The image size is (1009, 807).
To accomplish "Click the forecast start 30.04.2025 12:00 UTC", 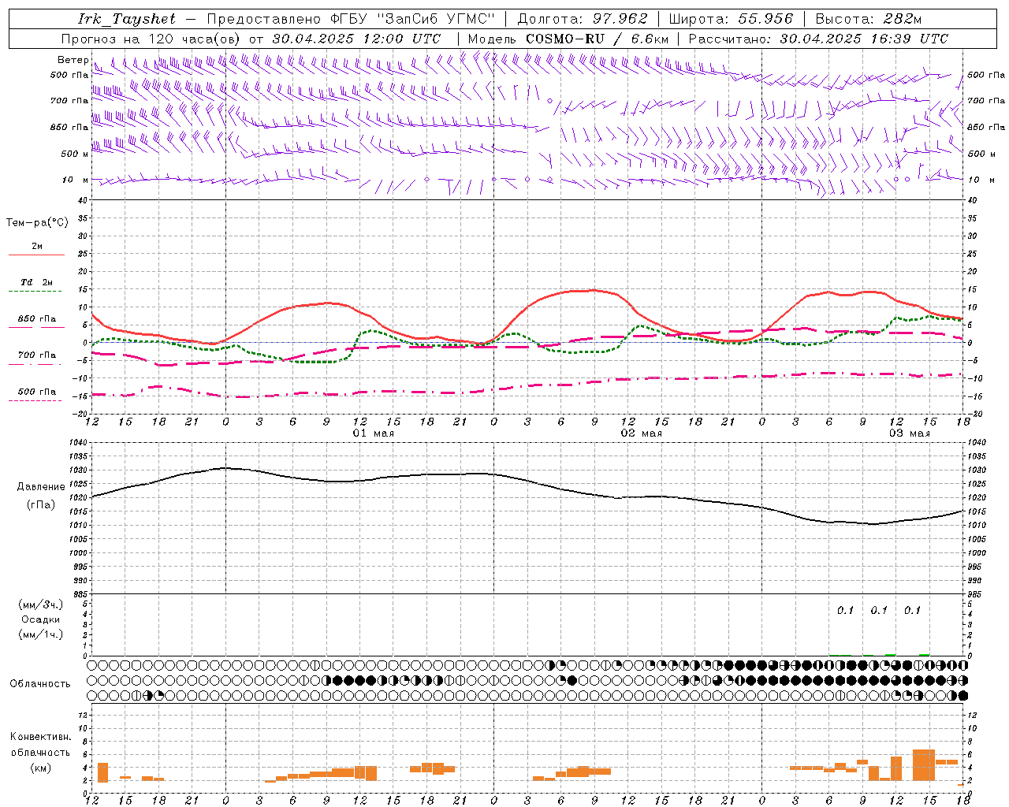I will click(x=356, y=39).
